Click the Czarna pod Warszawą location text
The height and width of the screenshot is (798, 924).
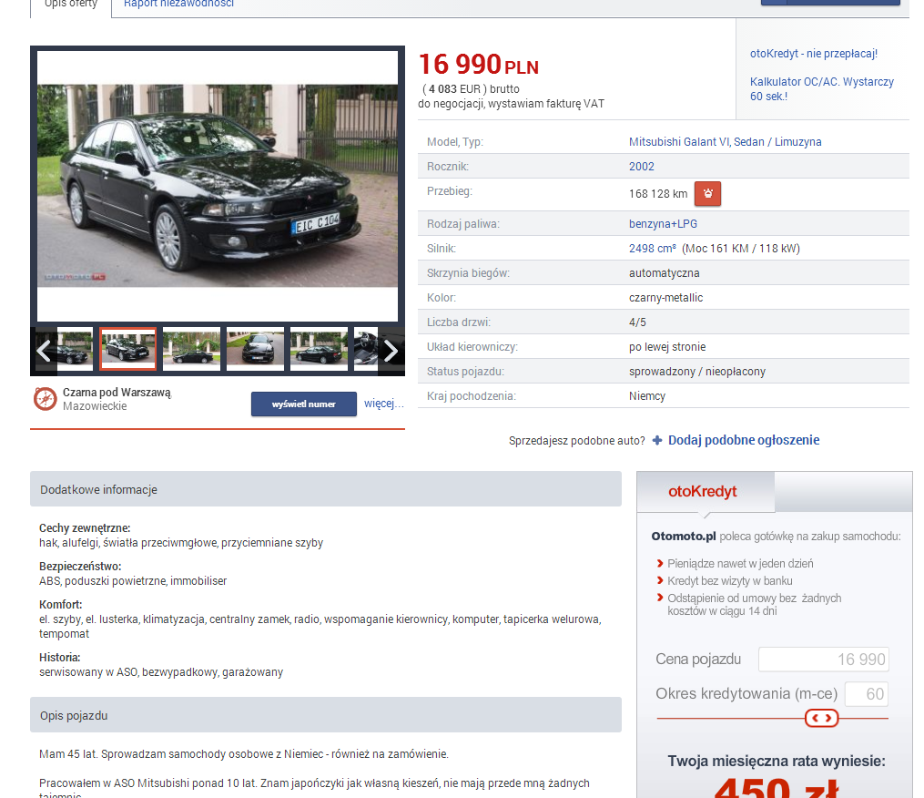[117, 393]
